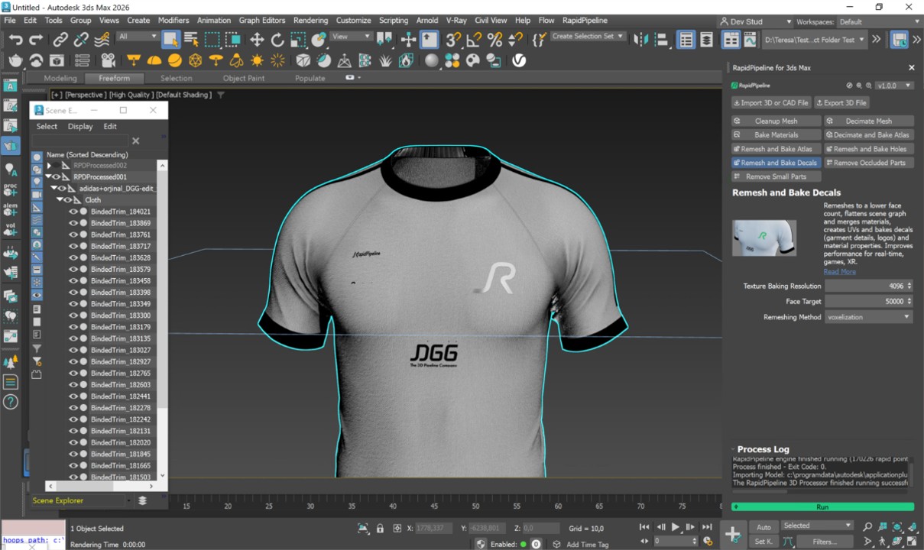Collapse the RPDProcessed001 tree node
This screenshot has height=550, width=924.
[48, 177]
